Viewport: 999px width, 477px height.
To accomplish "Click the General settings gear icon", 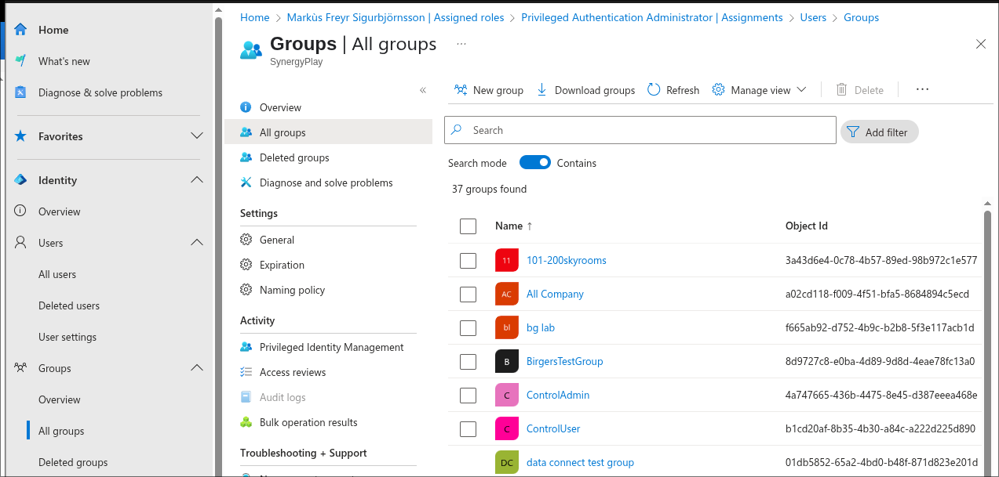I will coord(246,240).
